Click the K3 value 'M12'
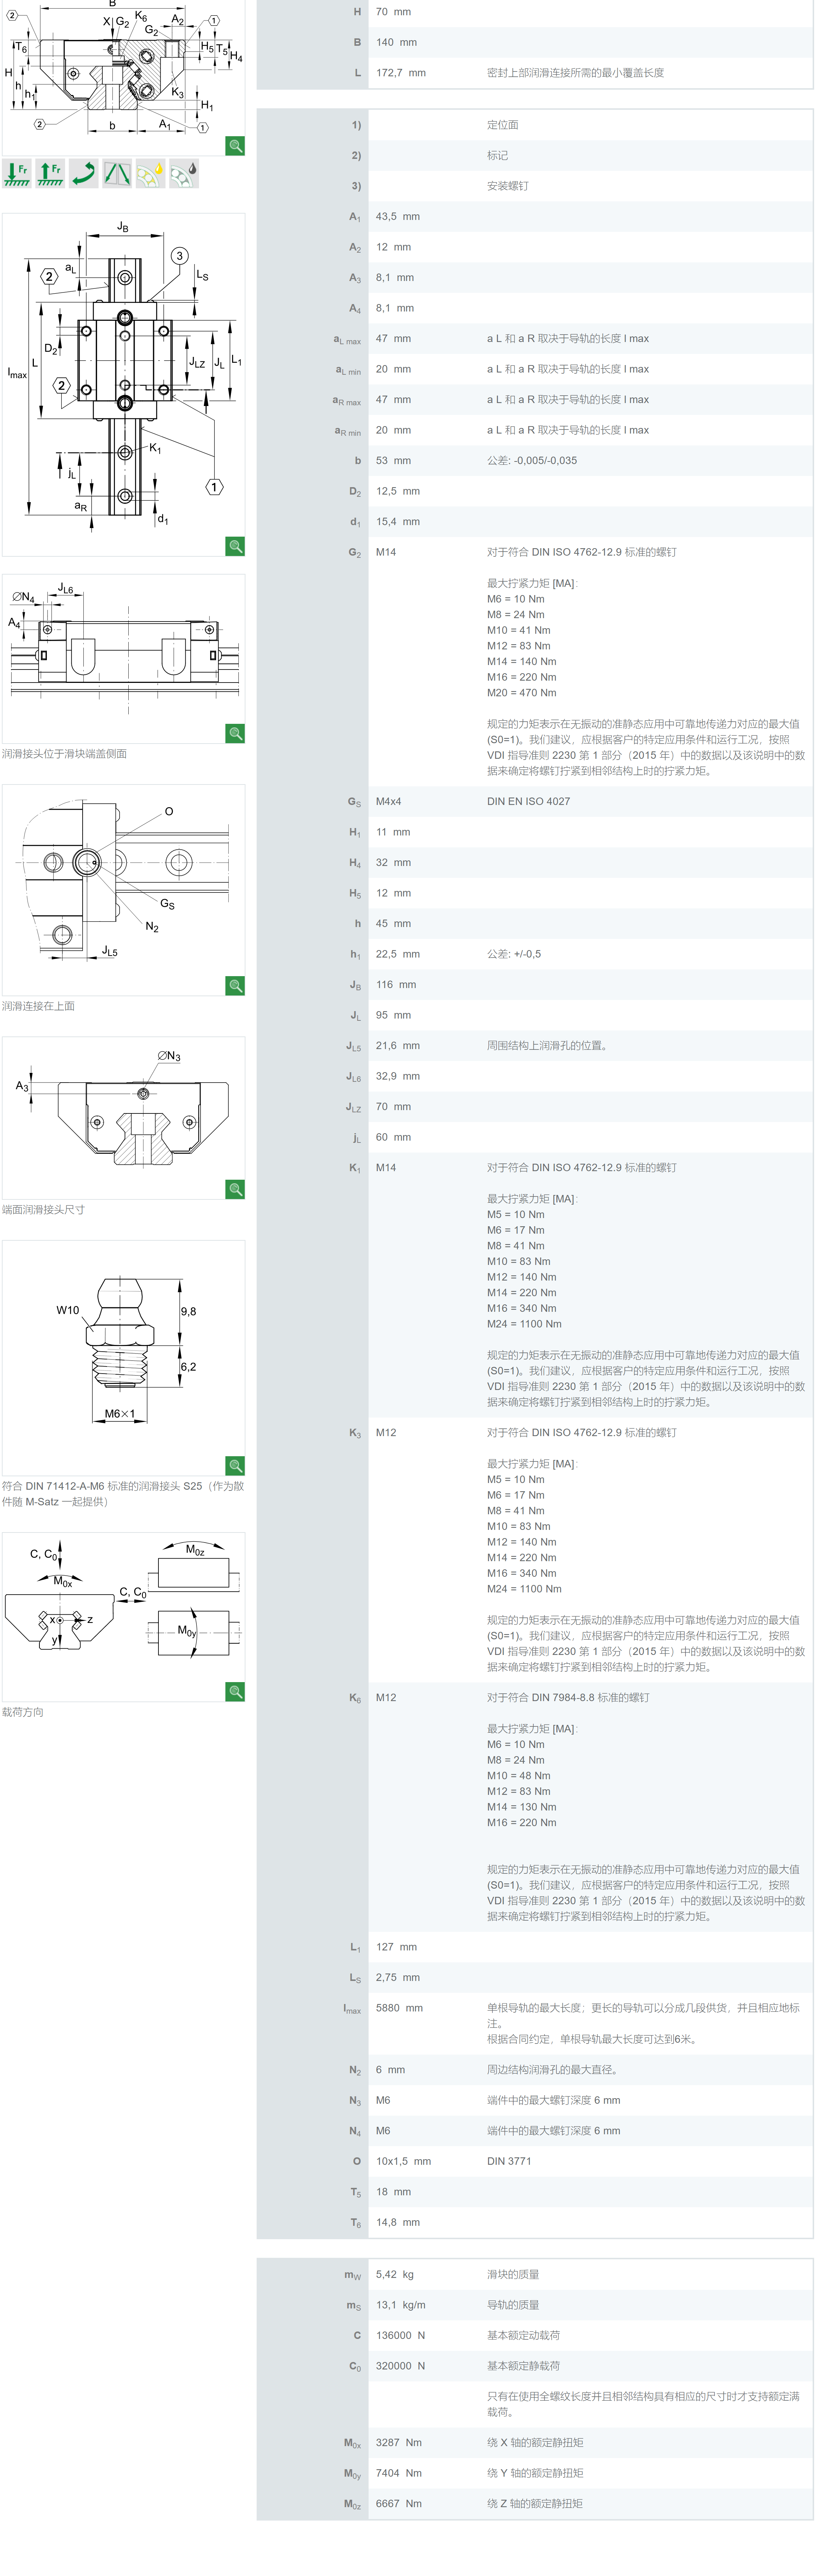Image resolution: width=816 pixels, height=2576 pixels. (386, 1433)
